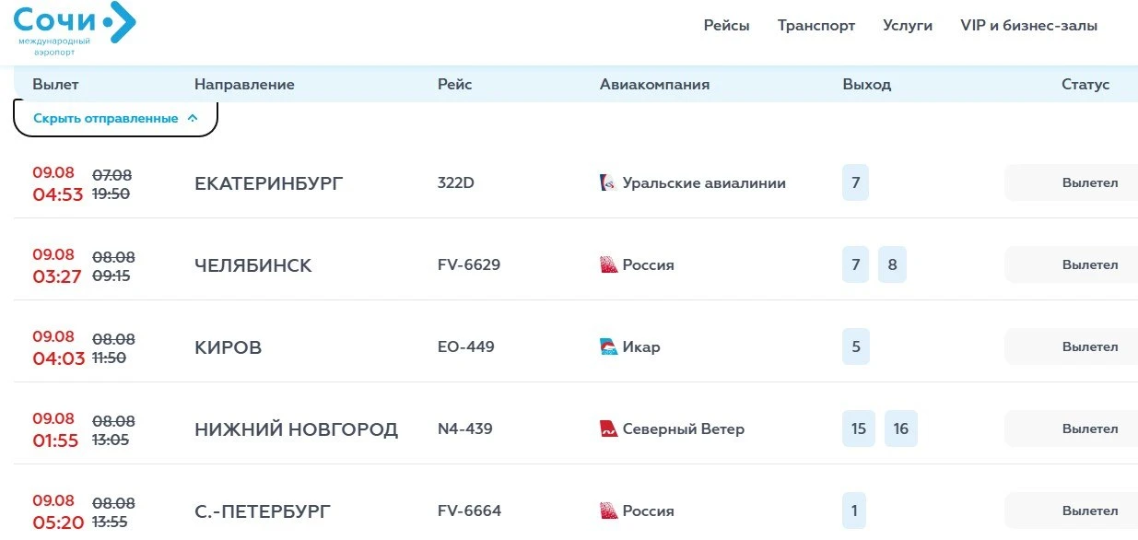The height and width of the screenshot is (540, 1138).
Task: Open the Транспорт menu item
Action: (x=816, y=26)
